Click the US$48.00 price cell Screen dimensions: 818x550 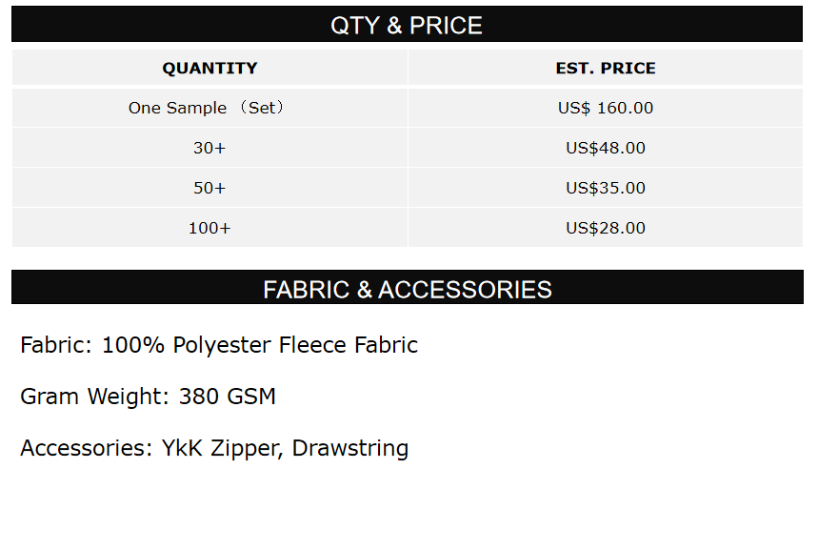point(606,148)
